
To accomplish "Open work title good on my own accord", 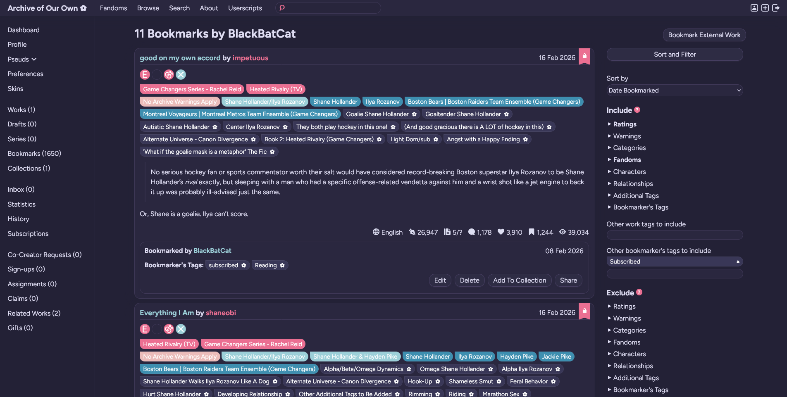I will click(x=180, y=58).
